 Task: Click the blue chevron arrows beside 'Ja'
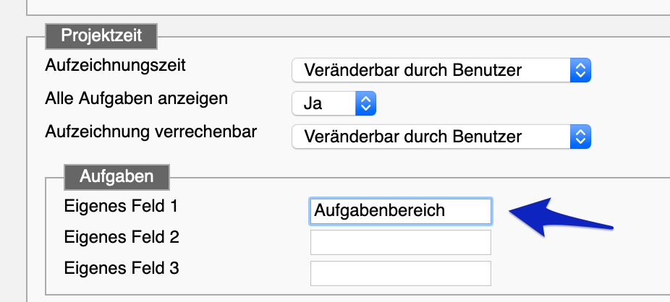[365, 103]
